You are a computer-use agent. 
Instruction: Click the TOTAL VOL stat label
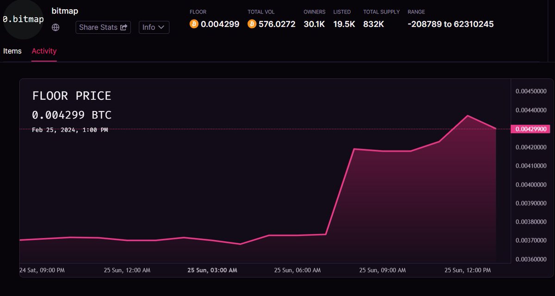[261, 12]
